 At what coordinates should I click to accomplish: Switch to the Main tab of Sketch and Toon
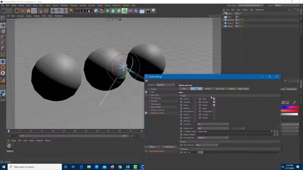[184, 89]
